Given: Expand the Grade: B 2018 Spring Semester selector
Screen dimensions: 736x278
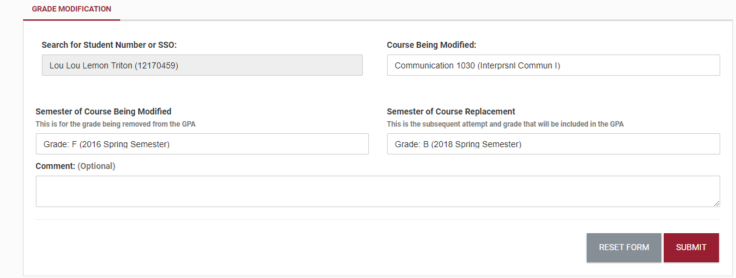Looking at the screenshot, I should click(x=553, y=144).
